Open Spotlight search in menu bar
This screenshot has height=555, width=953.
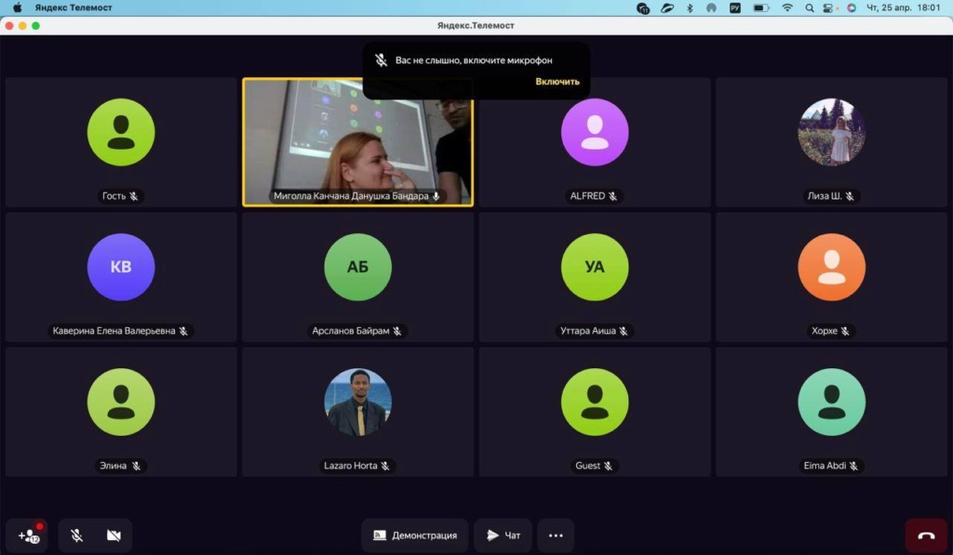(809, 7)
